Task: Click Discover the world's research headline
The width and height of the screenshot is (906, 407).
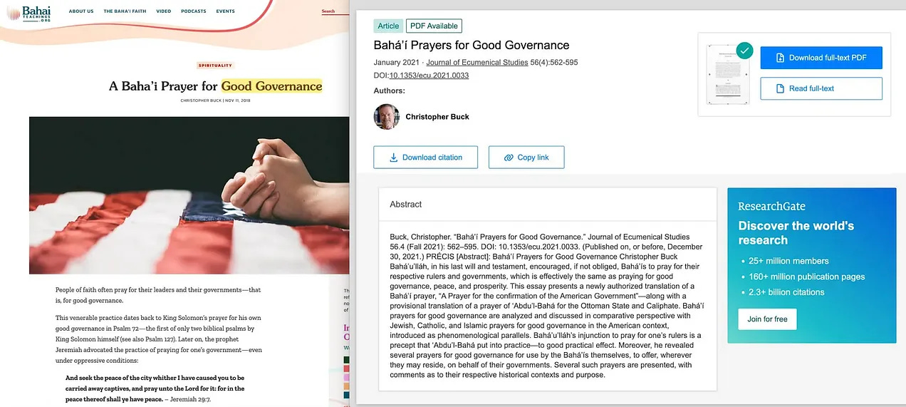Action: pos(796,233)
